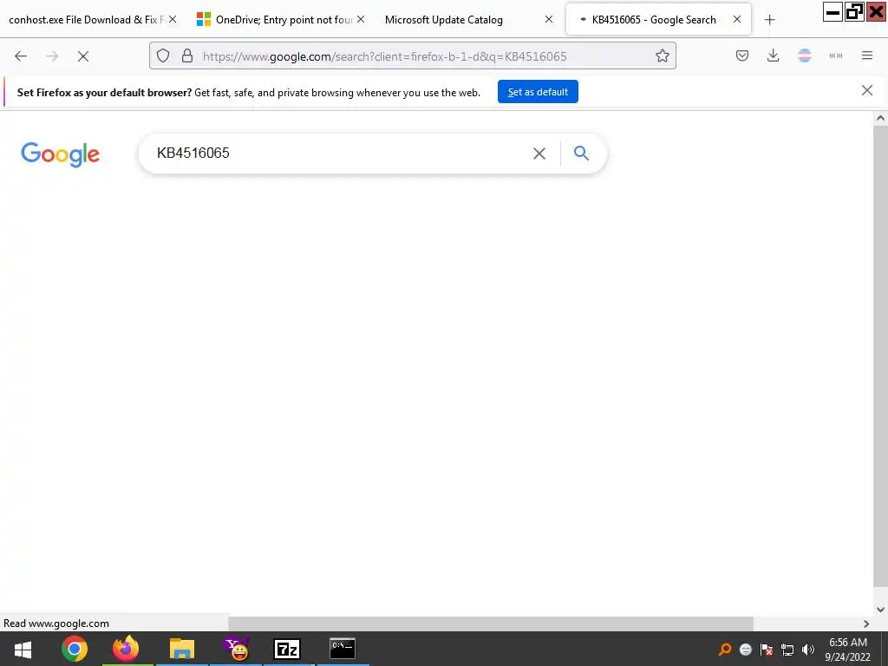Image resolution: width=888 pixels, height=666 pixels.
Task: Open the Windows Start menu
Action: pyautogui.click(x=23, y=649)
